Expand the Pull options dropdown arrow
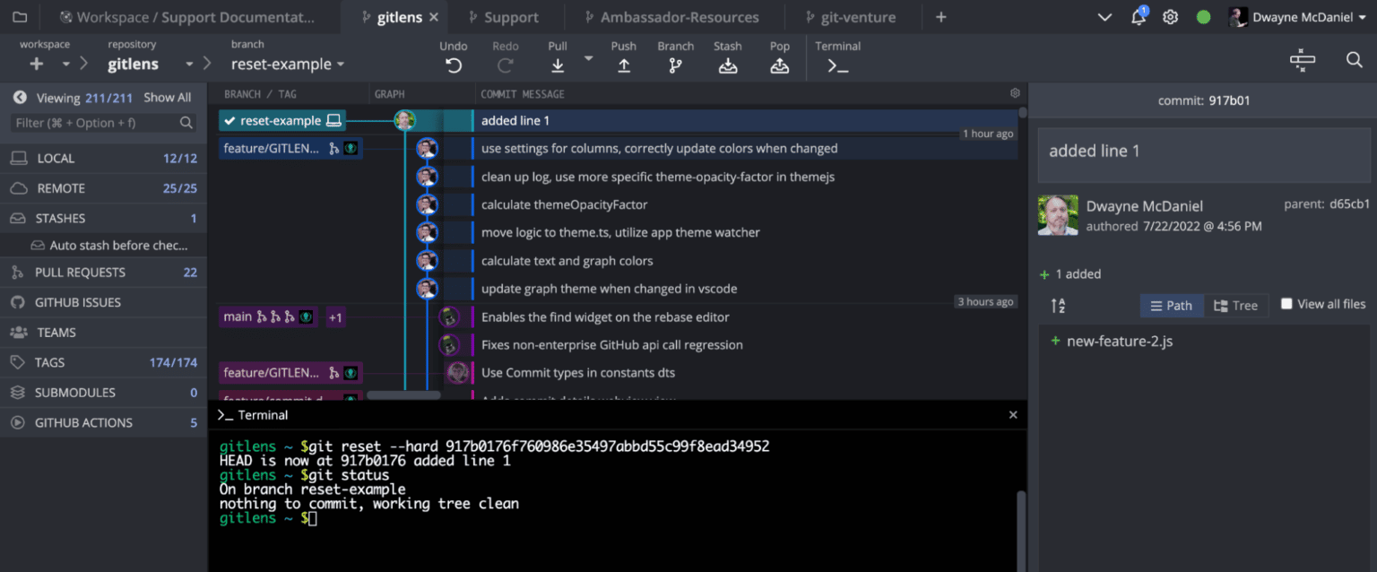Image resolution: width=1377 pixels, height=572 pixels. [589, 58]
